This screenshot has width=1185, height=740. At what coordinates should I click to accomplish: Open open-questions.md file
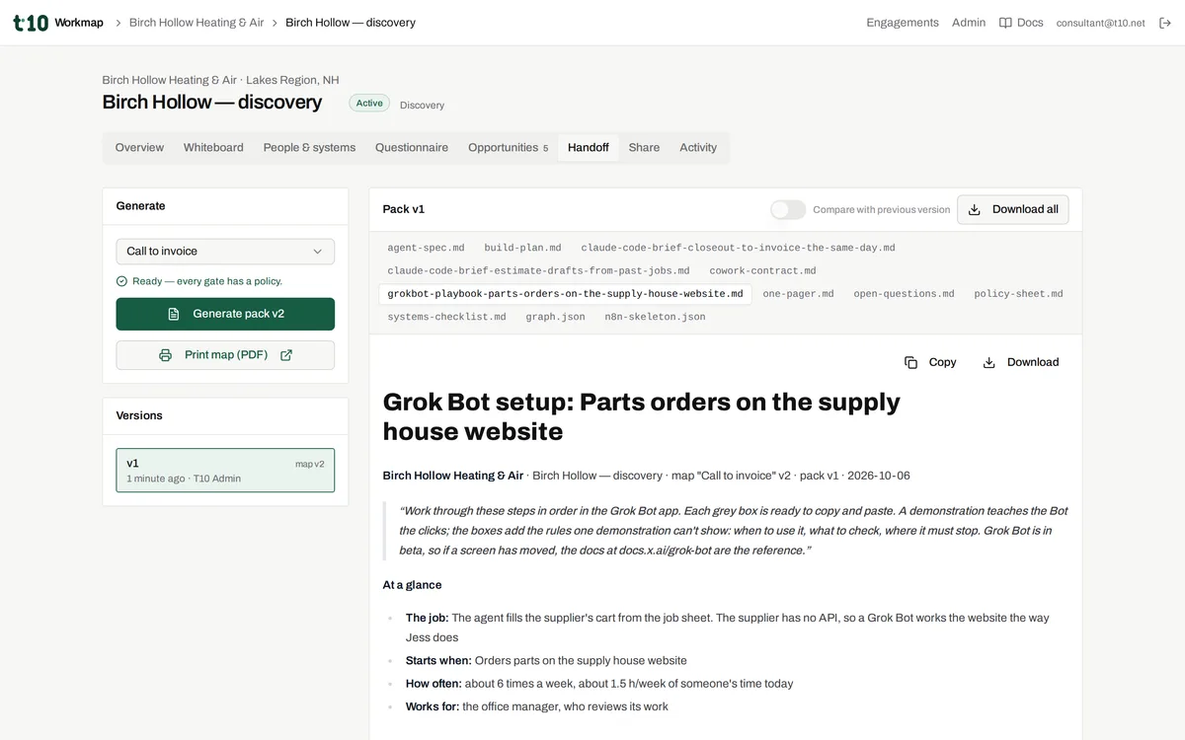point(904,294)
